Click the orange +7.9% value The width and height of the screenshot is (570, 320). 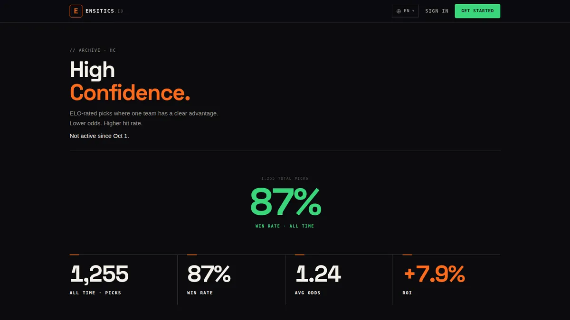pyautogui.click(x=434, y=274)
